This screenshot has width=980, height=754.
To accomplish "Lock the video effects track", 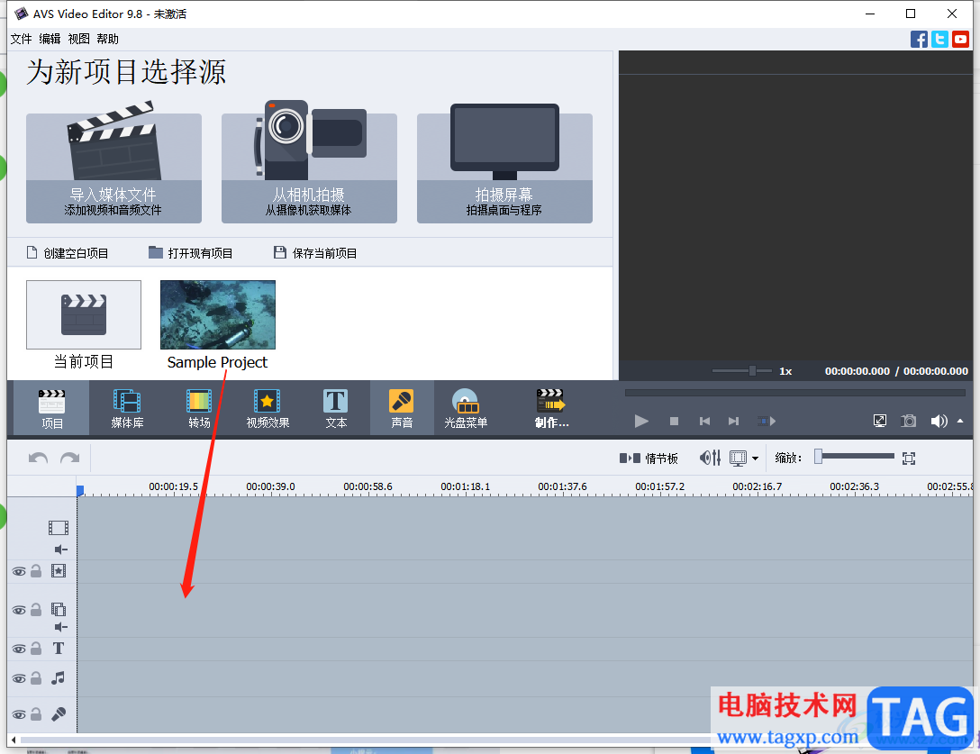I will point(36,571).
